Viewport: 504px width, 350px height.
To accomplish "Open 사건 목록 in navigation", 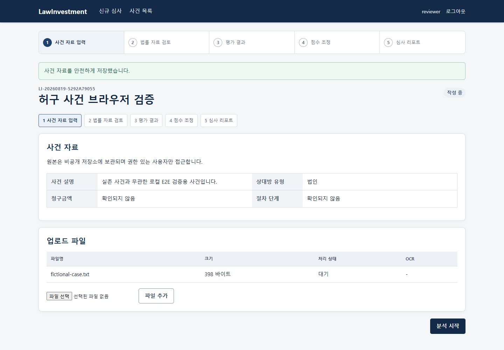I will click(141, 11).
